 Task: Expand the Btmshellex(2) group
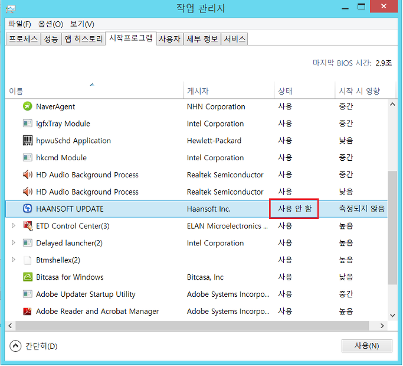14,260
